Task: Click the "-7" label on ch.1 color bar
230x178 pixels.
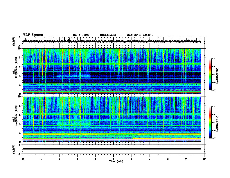Action: pos(214,90)
